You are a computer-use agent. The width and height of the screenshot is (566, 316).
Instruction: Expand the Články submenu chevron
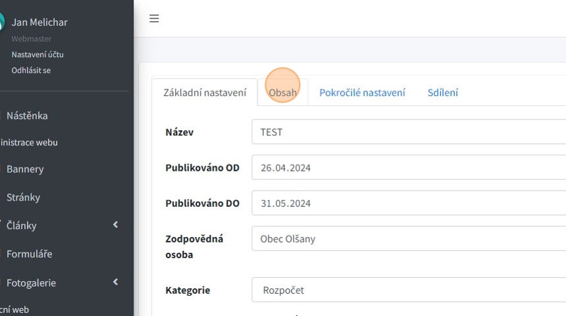click(115, 225)
